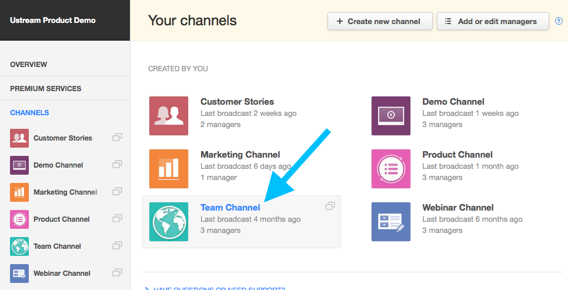Select Webinar Channel in sidebar list

[x=62, y=274]
